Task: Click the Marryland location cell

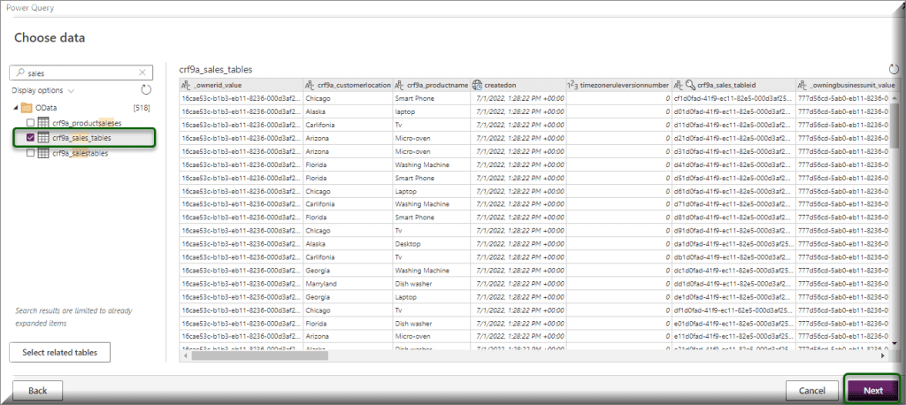Action: tap(348, 284)
